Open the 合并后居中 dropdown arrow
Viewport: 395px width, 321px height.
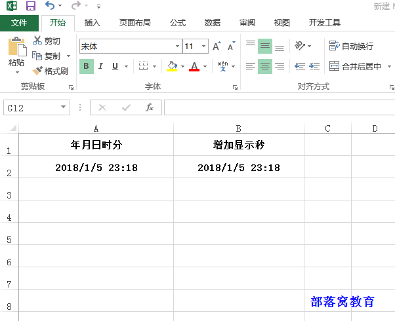coord(389,67)
